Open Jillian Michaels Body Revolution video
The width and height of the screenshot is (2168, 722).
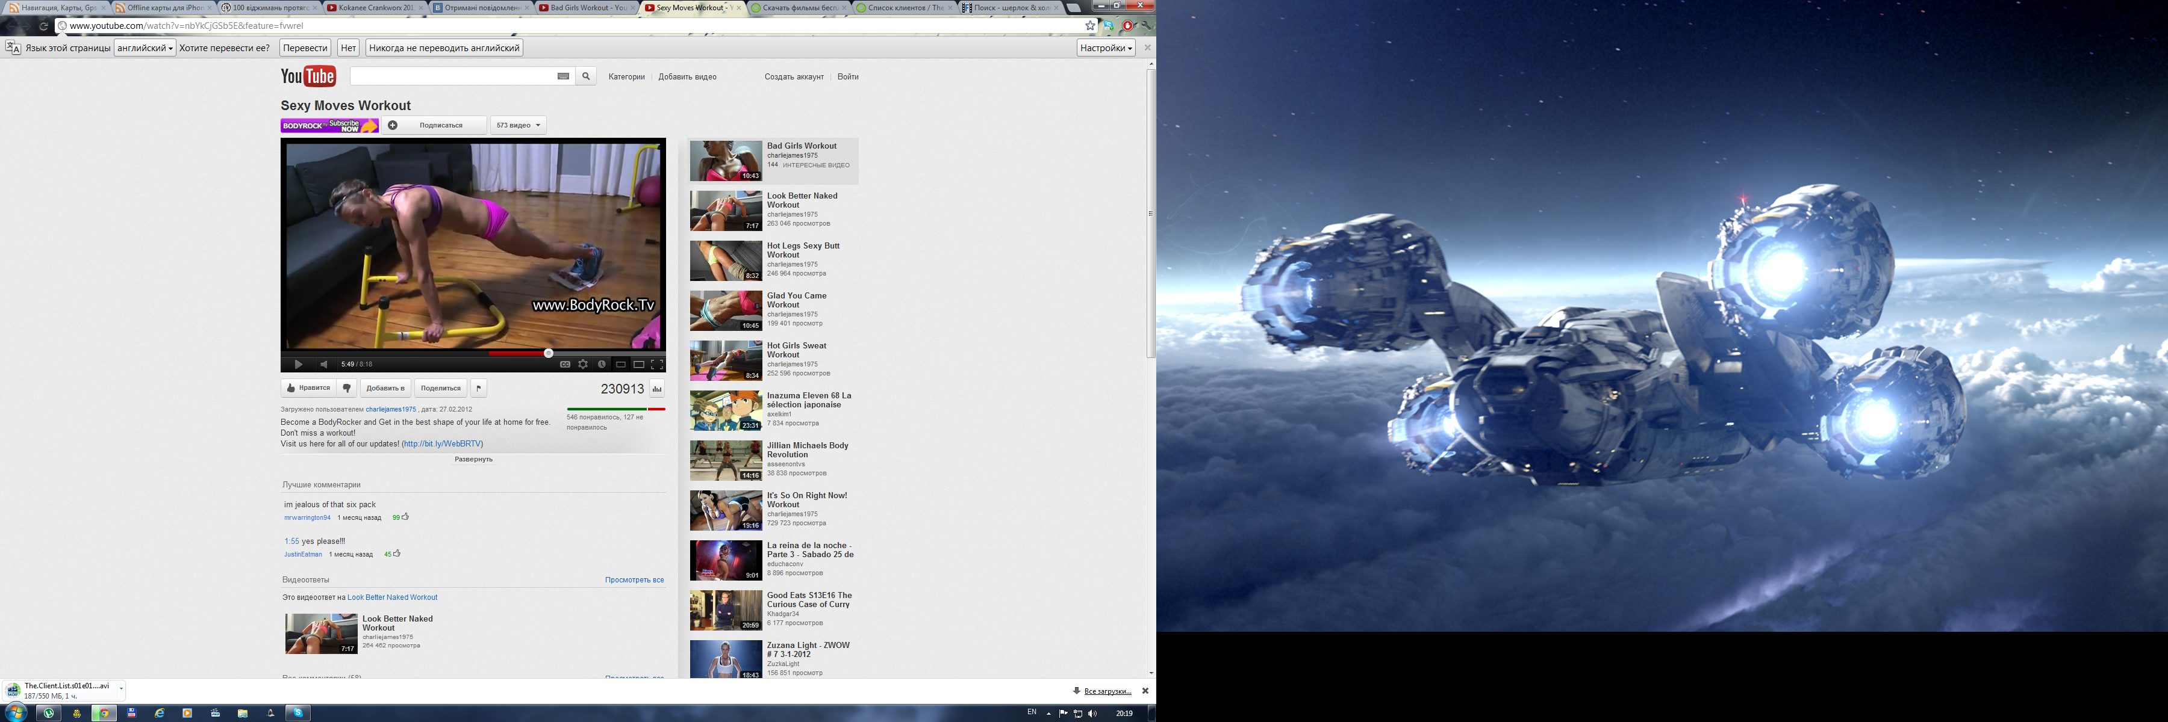pyautogui.click(x=807, y=449)
